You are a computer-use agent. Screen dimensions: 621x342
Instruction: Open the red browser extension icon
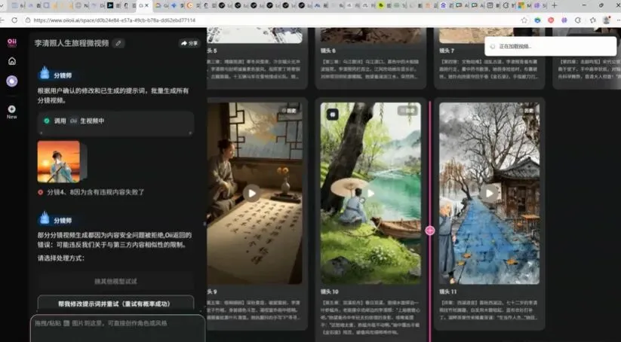[x=551, y=20]
